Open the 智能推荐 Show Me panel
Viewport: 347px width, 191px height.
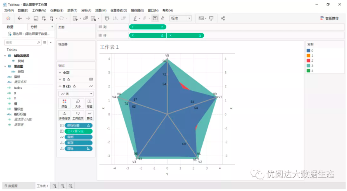(330, 19)
